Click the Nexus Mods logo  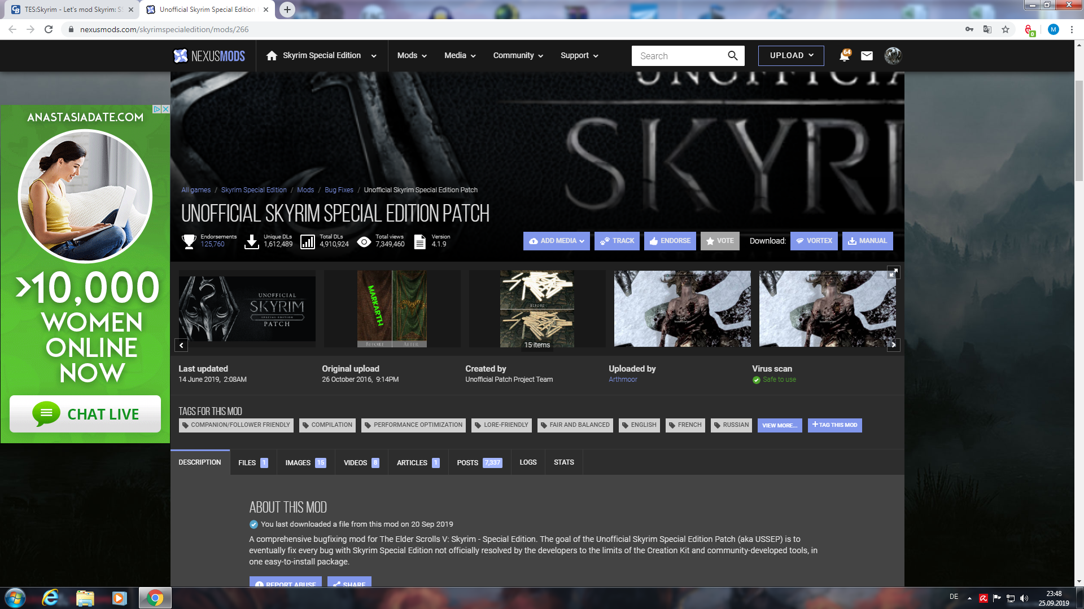click(x=209, y=56)
